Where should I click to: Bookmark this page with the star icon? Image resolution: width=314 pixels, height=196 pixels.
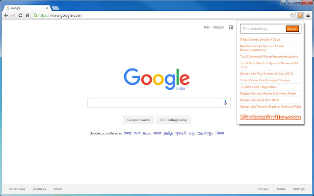[292, 15]
